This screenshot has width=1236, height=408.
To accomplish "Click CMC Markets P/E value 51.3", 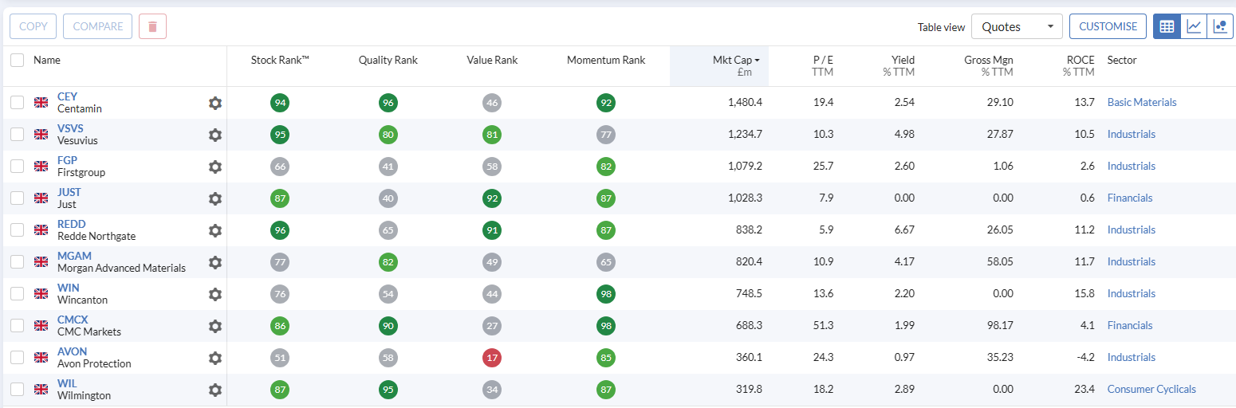I will [x=823, y=325].
